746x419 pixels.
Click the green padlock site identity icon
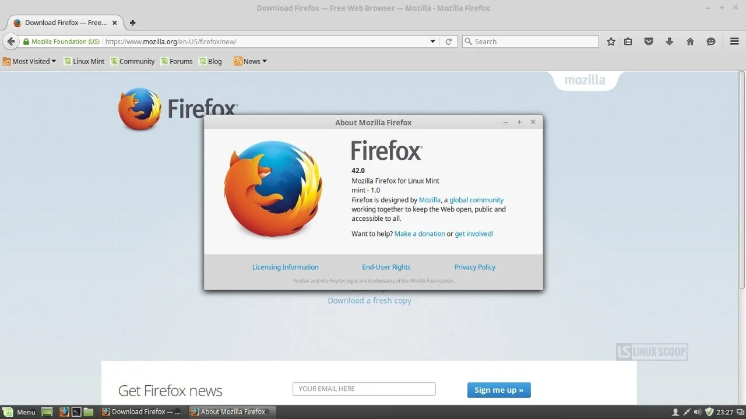pos(26,41)
